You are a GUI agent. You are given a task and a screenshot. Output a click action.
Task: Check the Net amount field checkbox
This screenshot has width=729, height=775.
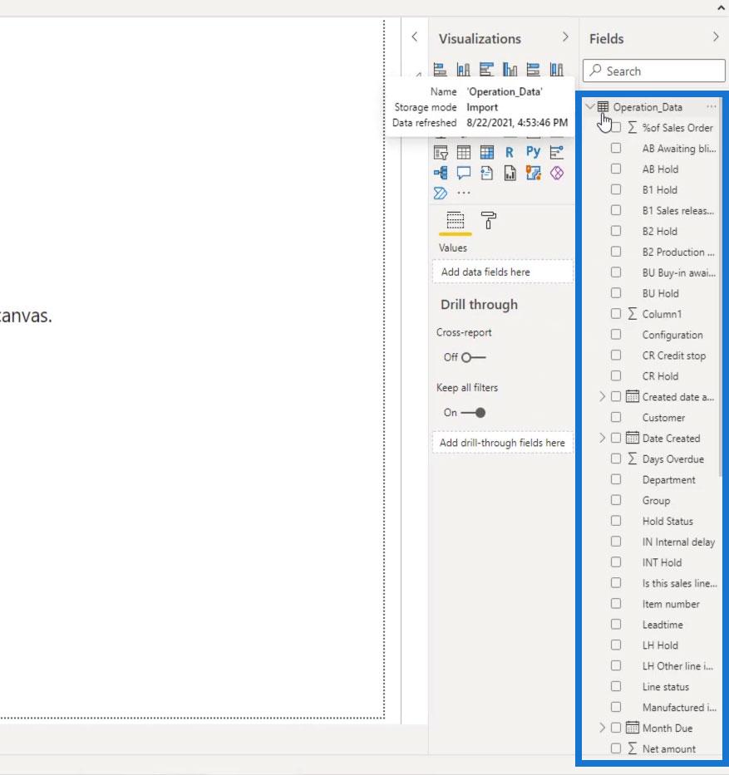pyautogui.click(x=616, y=748)
